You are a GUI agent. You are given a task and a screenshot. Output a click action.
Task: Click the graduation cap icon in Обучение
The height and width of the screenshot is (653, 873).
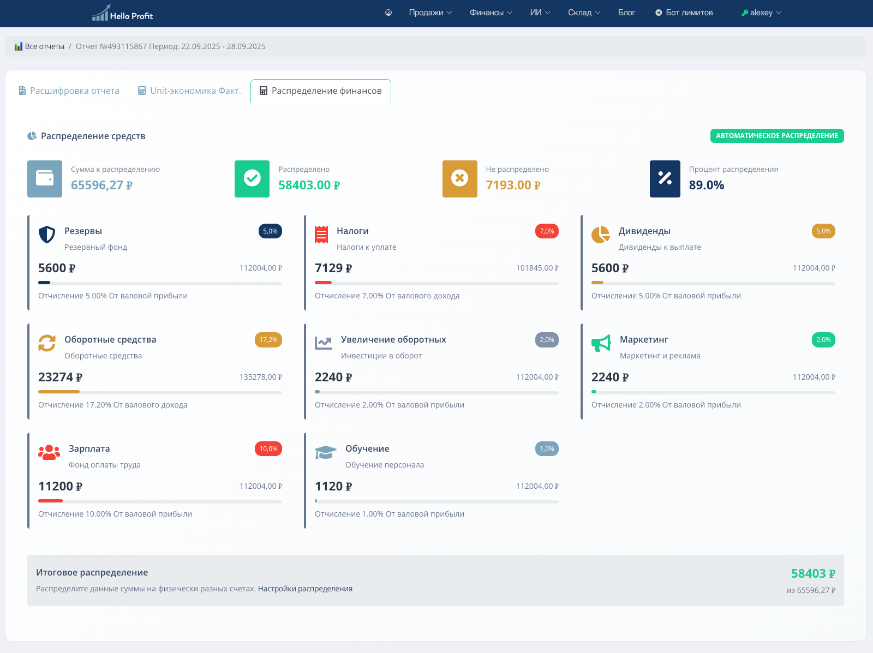click(x=325, y=452)
